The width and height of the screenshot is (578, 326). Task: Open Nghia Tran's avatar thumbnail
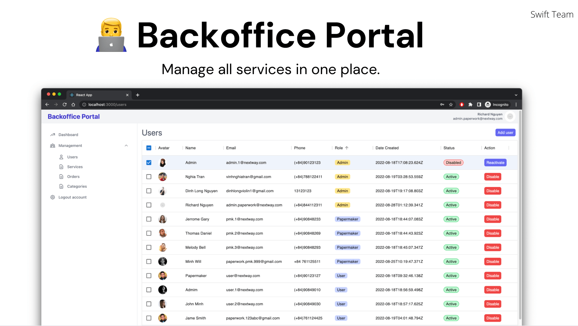click(x=163, y=177)
